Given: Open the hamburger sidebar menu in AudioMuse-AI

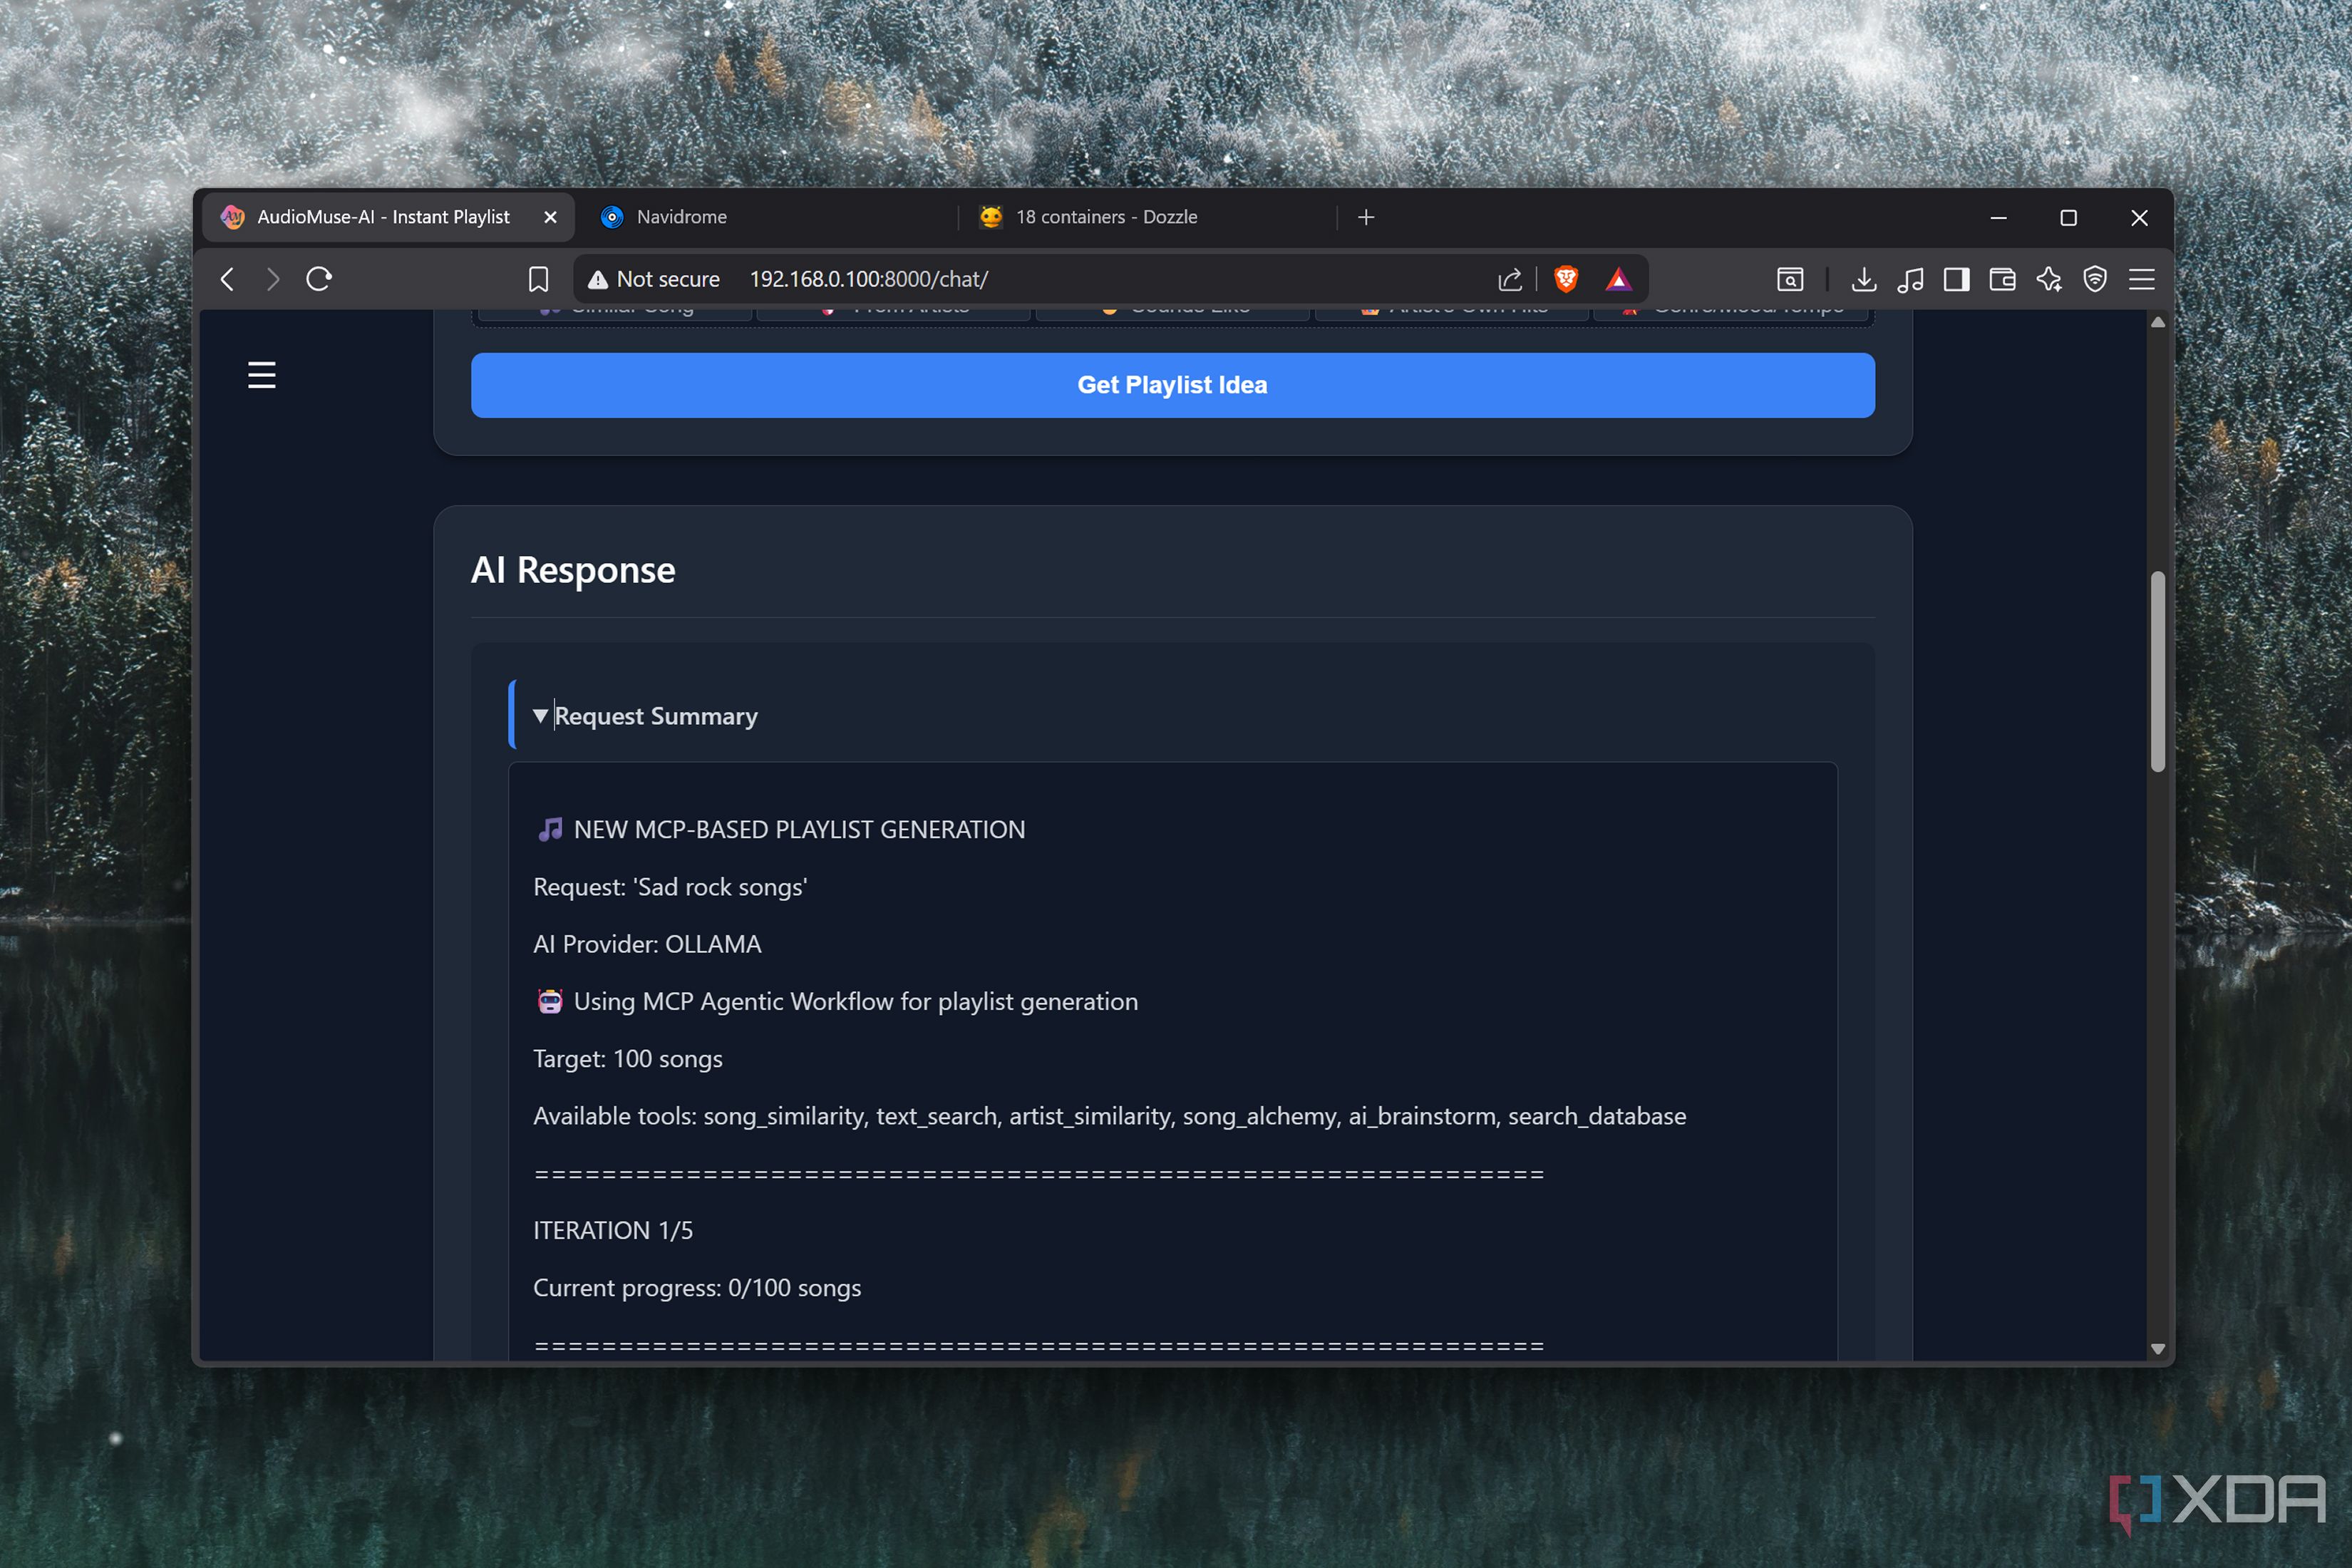Looking at the screenshot, I should click(262, 375).
